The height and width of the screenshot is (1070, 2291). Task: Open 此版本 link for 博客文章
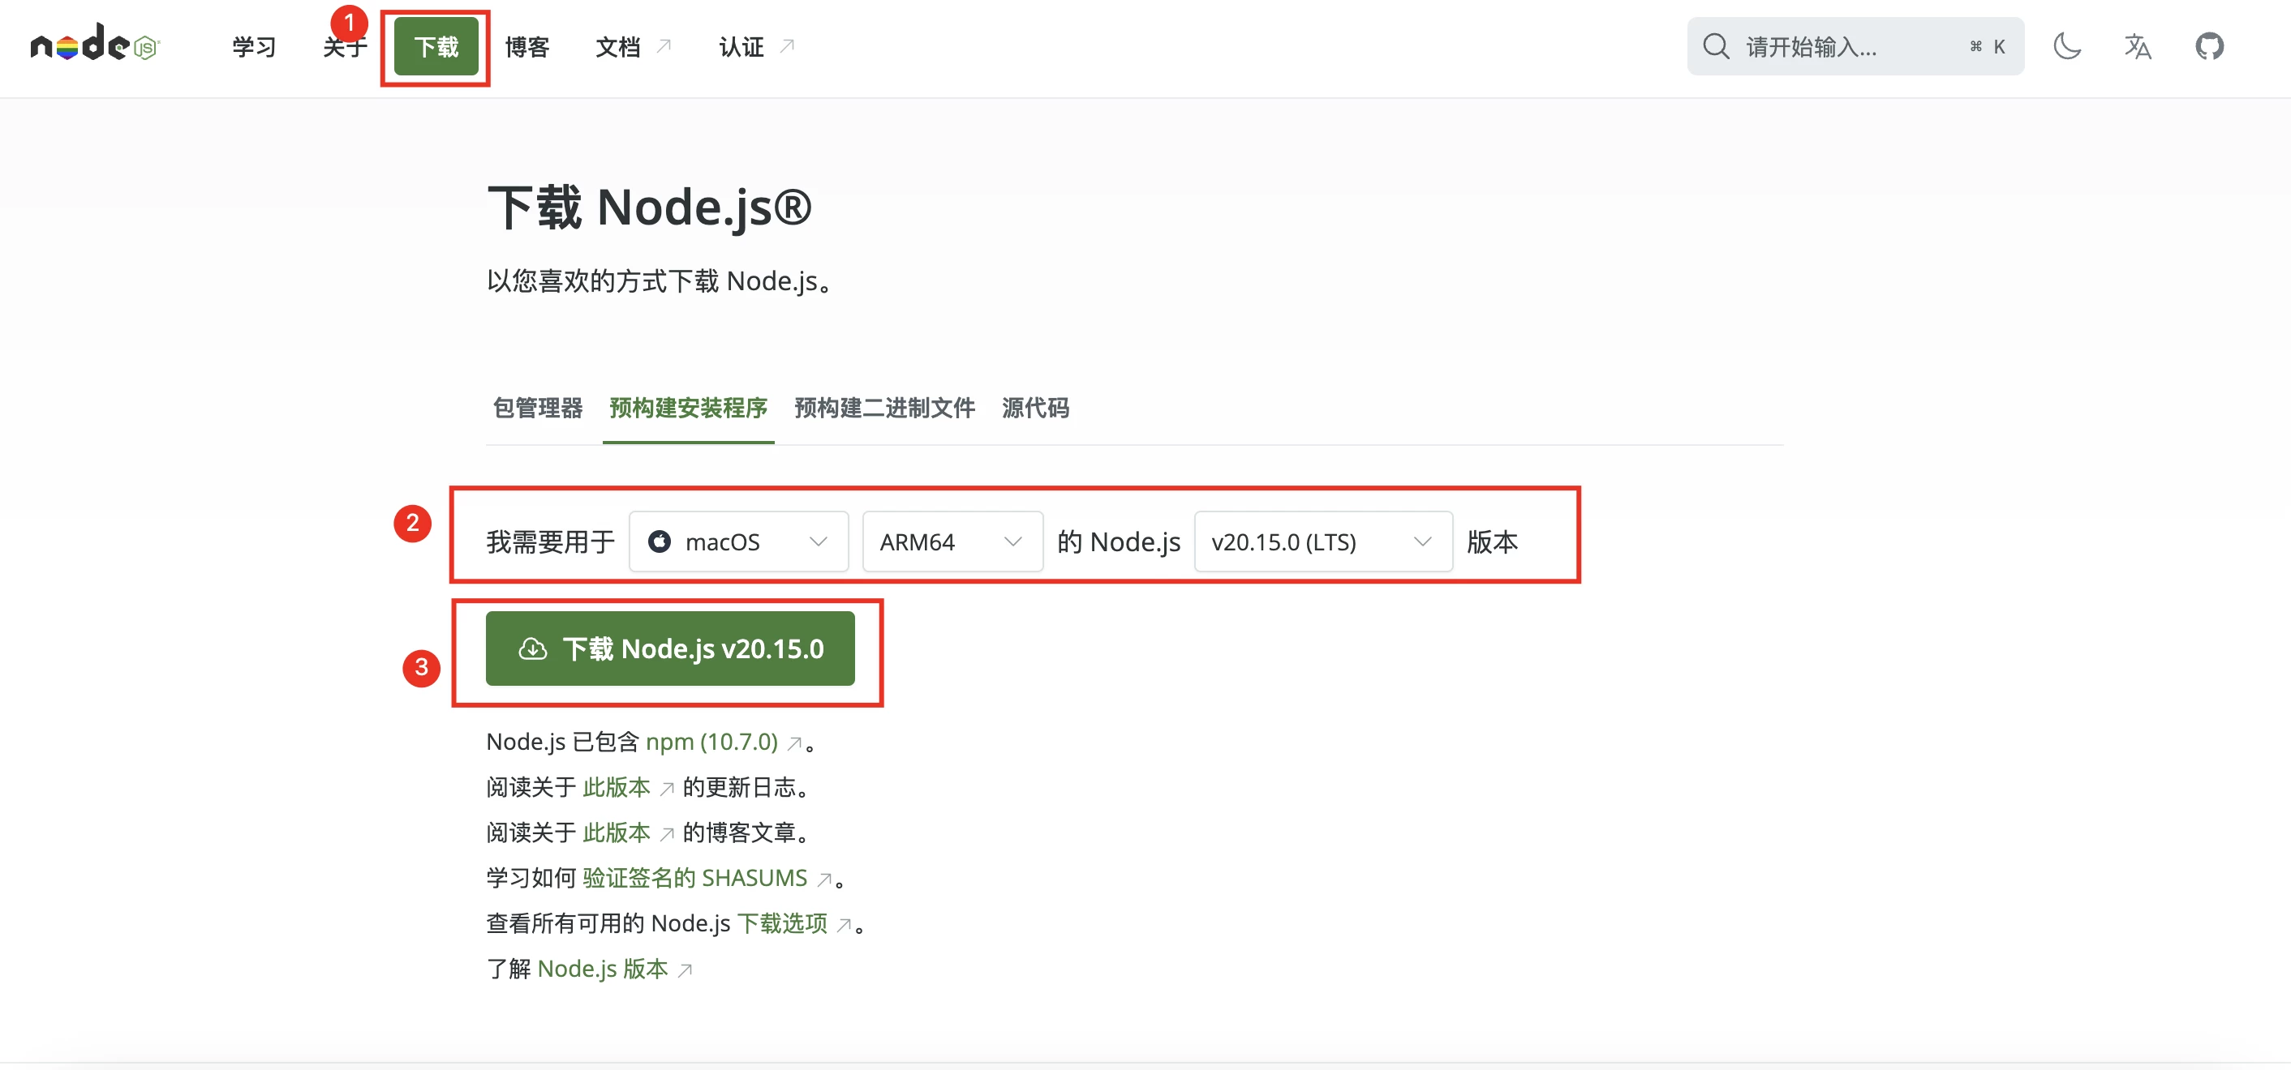tap(628, 832)
